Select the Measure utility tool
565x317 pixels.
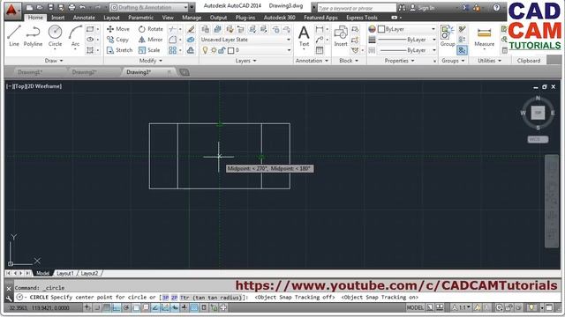coord(485,36)
